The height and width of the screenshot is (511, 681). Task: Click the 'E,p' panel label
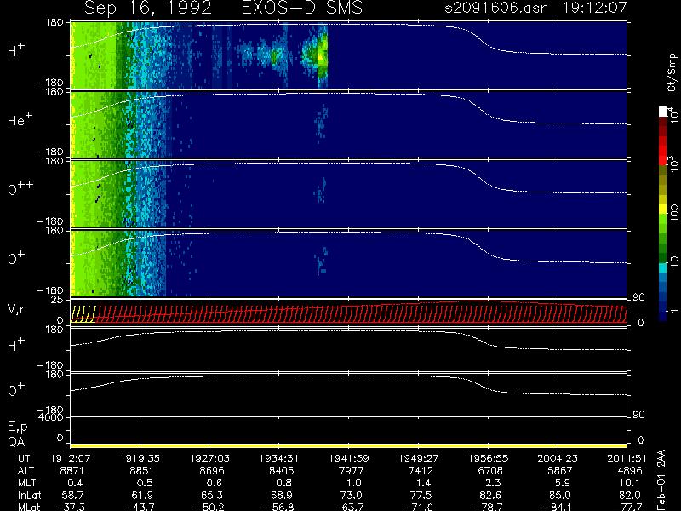(17, 427)
